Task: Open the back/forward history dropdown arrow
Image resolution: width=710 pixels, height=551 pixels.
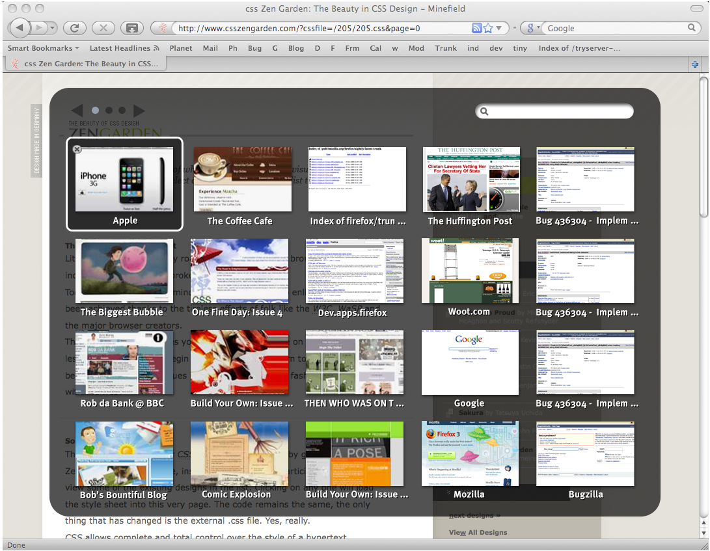Action: [53, 28]
